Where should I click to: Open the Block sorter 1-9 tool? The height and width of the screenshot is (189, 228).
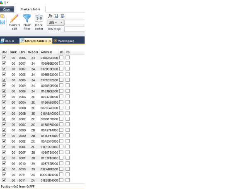[39, 22]
